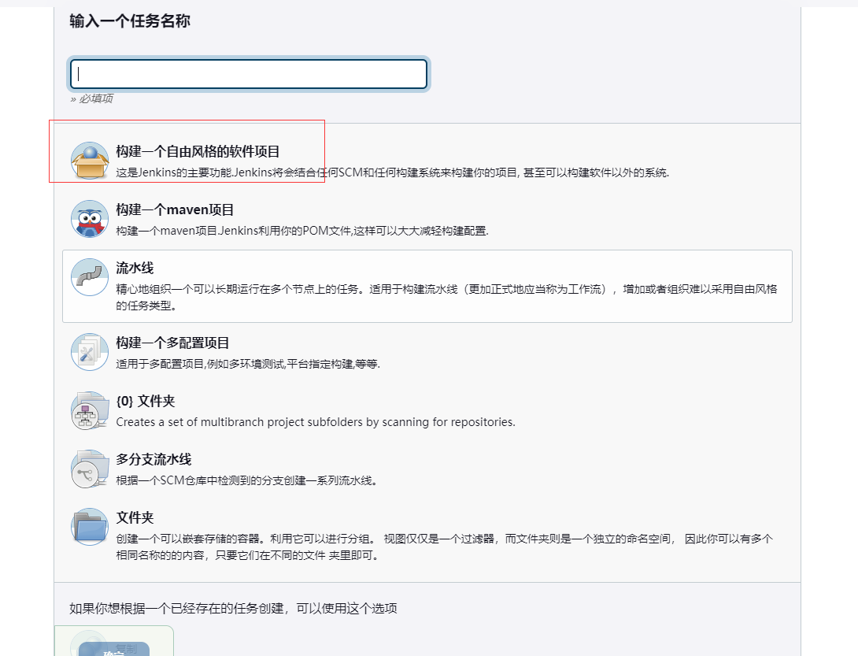
Task: Click the SCM仓库 branch description text
Action: coord(247,480)
